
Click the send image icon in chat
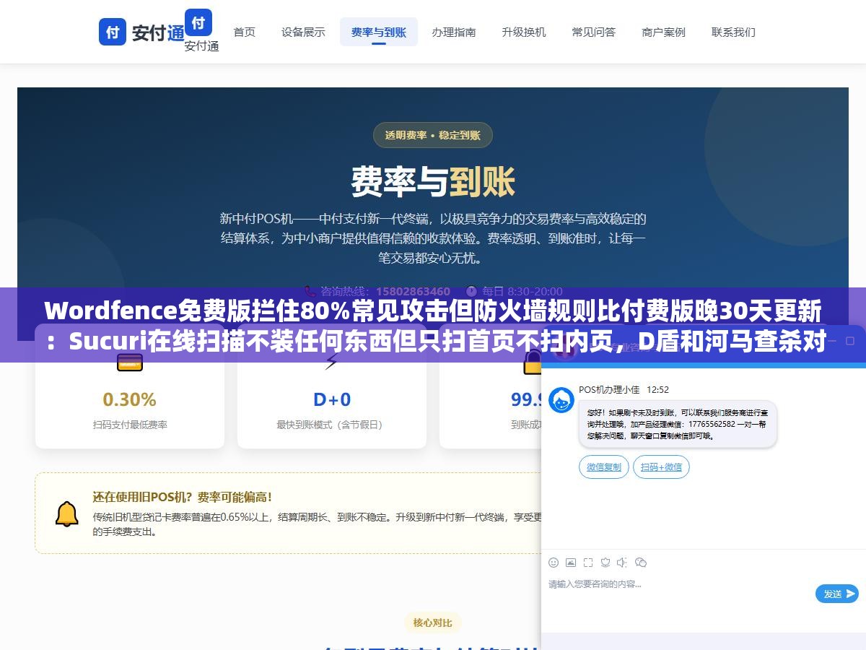tap(571, 562)
